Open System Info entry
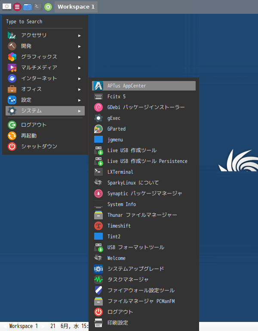Viewport: 258px width, 331px height. pyautogui.click(x=144, y=204)
